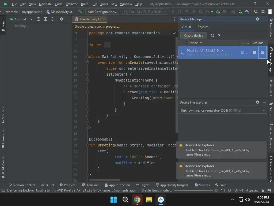Hide the Device Manager panel
This screenshot has width=274, height=206.
tap(265, 19)
